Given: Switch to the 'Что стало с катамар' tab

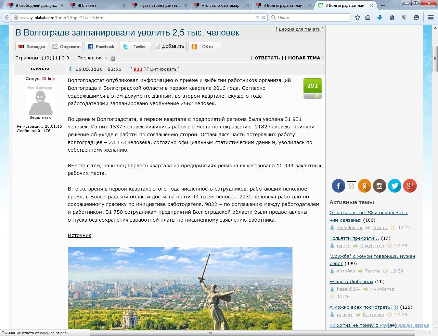Looking at the screenshot, I should (x=222, y=5).
